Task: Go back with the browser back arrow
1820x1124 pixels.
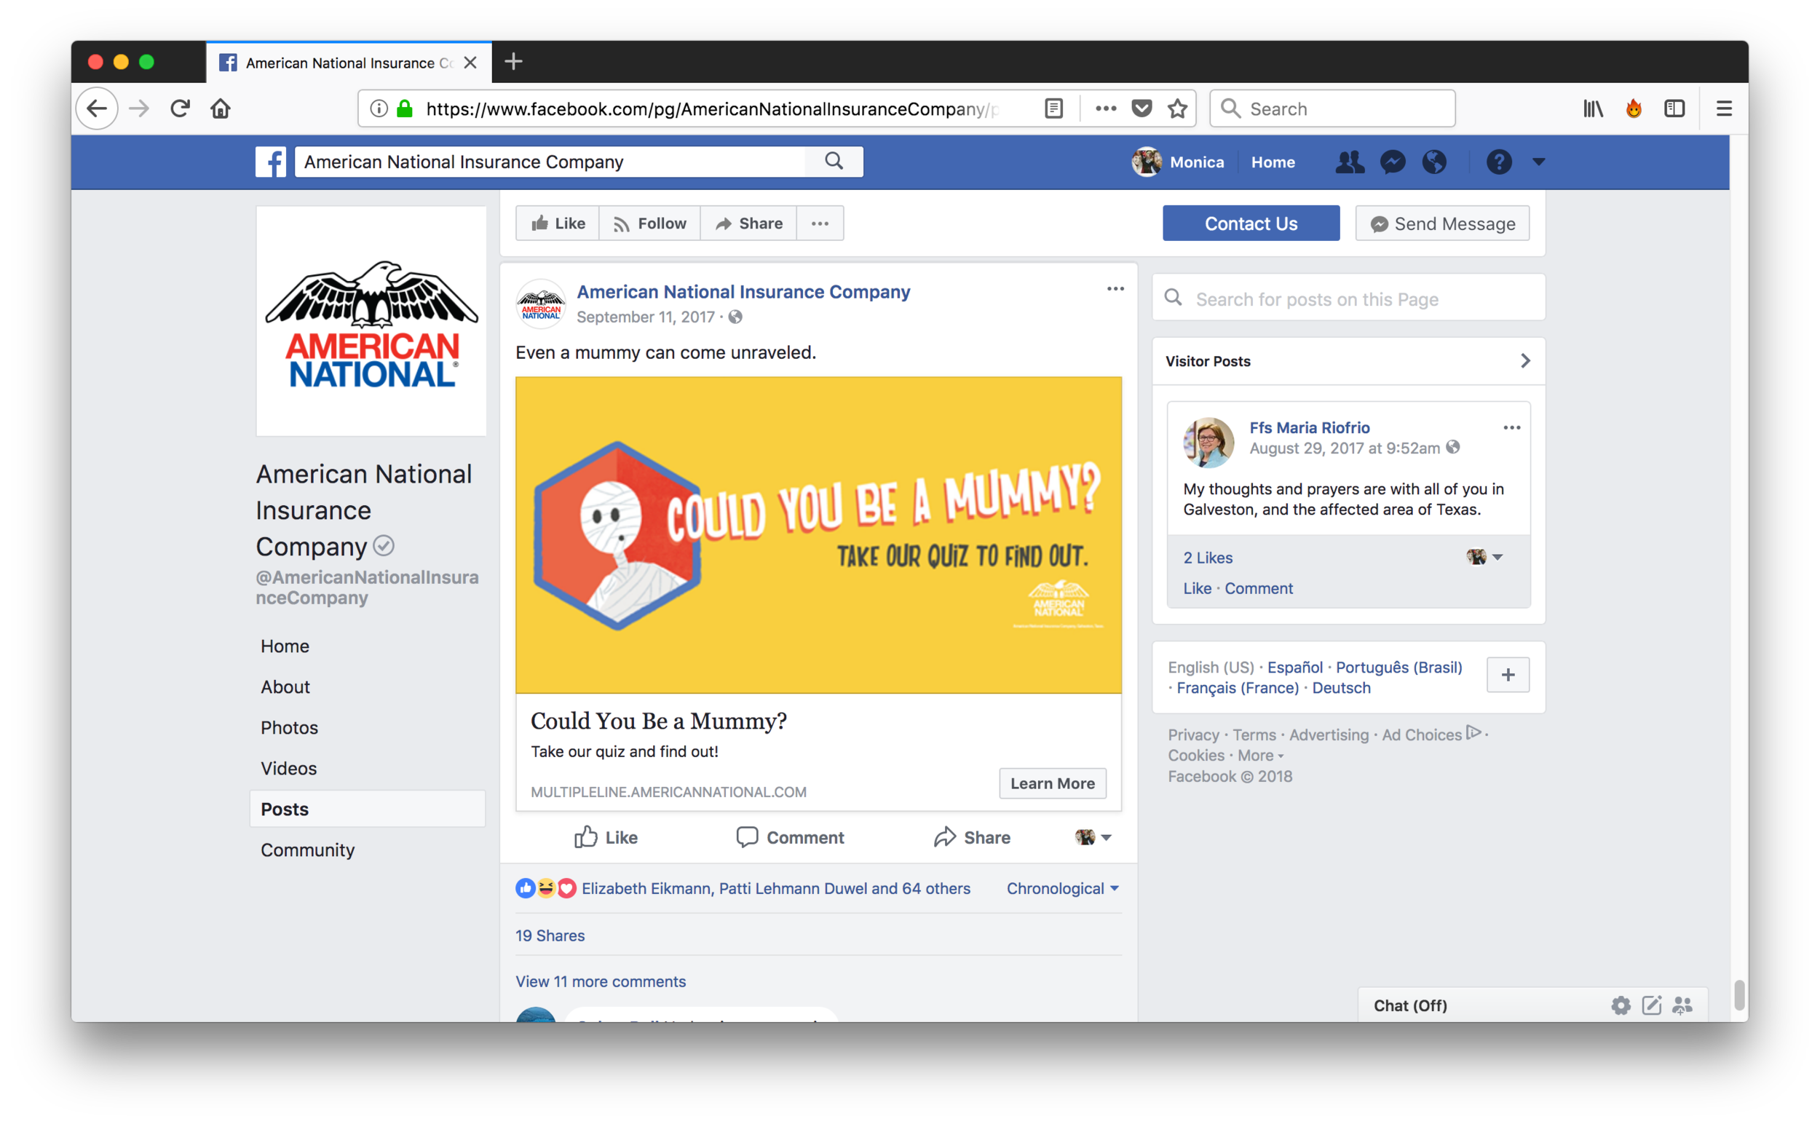Action: (x=97, y=108)
